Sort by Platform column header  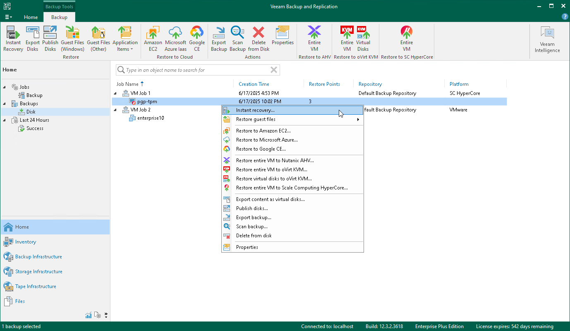[459, 84]
